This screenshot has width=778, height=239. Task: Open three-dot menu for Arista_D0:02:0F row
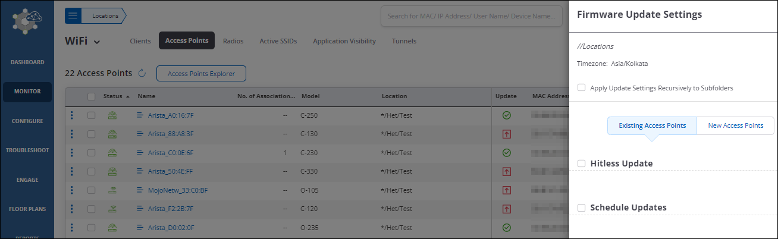click(x=72, y=228)
